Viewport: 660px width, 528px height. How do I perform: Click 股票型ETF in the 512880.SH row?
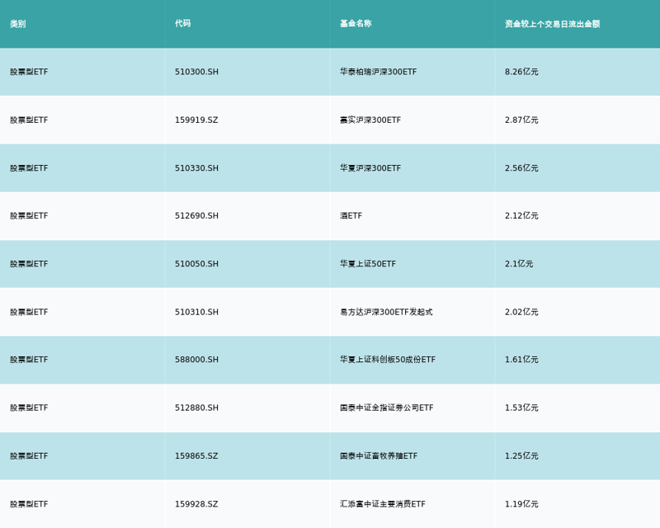[29, 408]
